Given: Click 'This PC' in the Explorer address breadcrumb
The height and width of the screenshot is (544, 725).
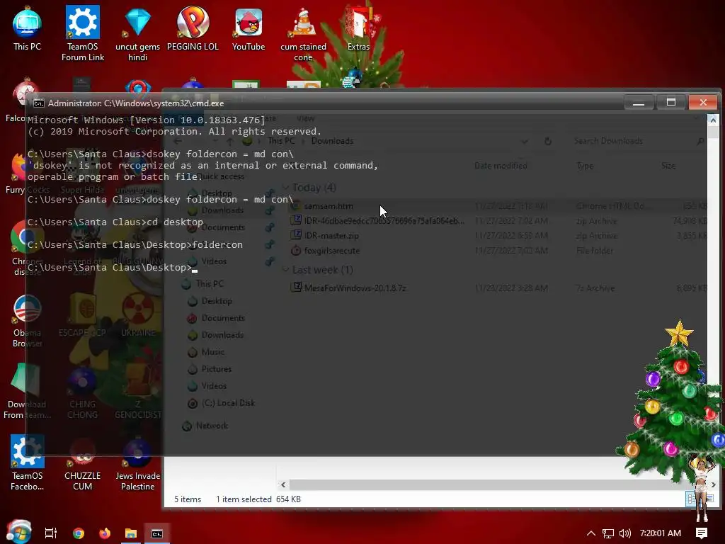Looking at the screenshot, I should tap(280, 141).
